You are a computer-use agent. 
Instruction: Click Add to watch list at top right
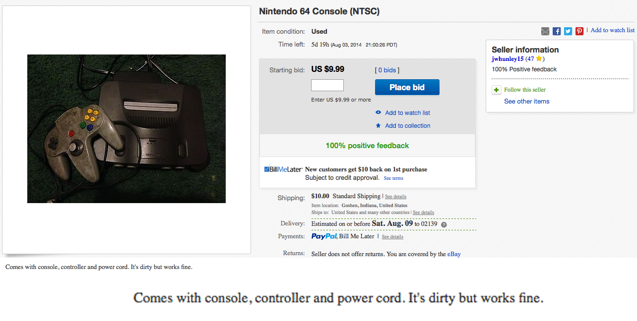613,30
